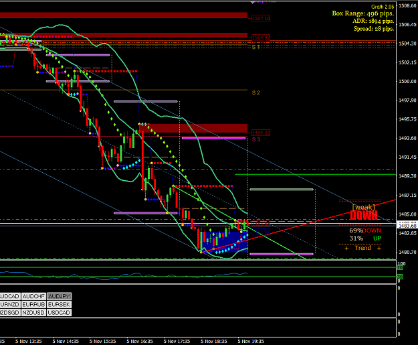Image resolution: width=418 pixels, height=345 pixels.
Task: Switch chart to AUDCHF symbol button
Action: 33,296
